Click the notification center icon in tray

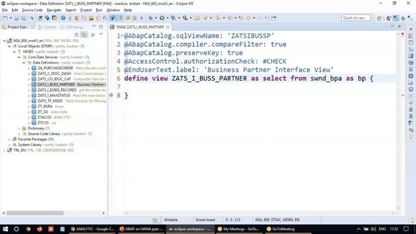406,229
